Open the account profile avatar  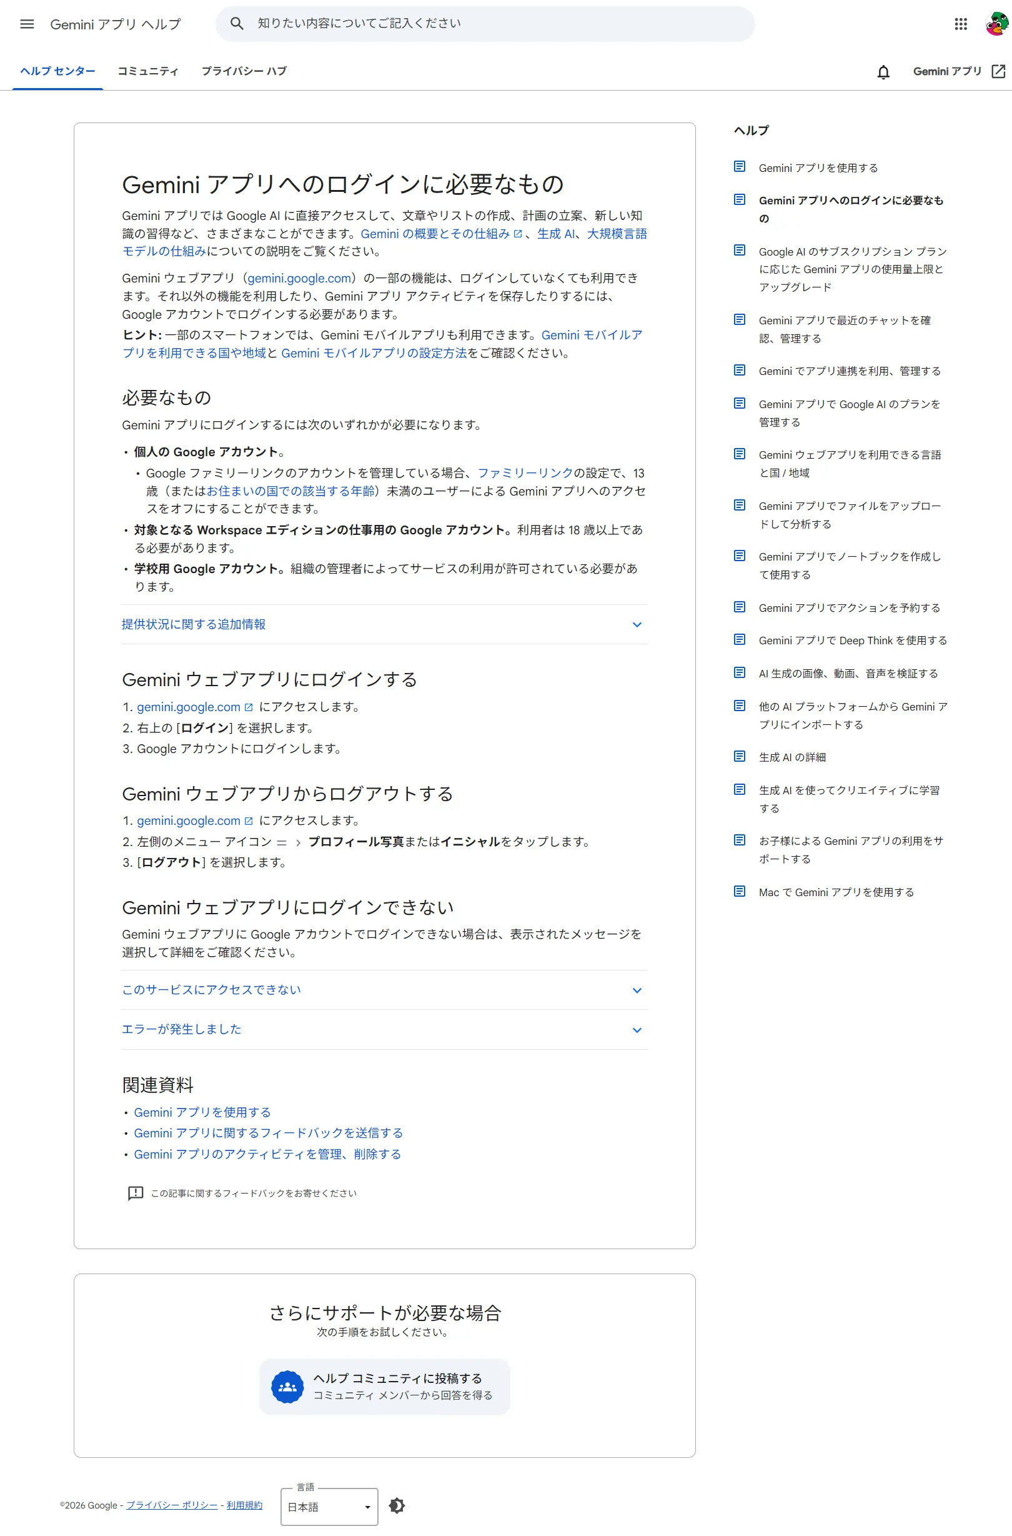(x=996, y=24)
